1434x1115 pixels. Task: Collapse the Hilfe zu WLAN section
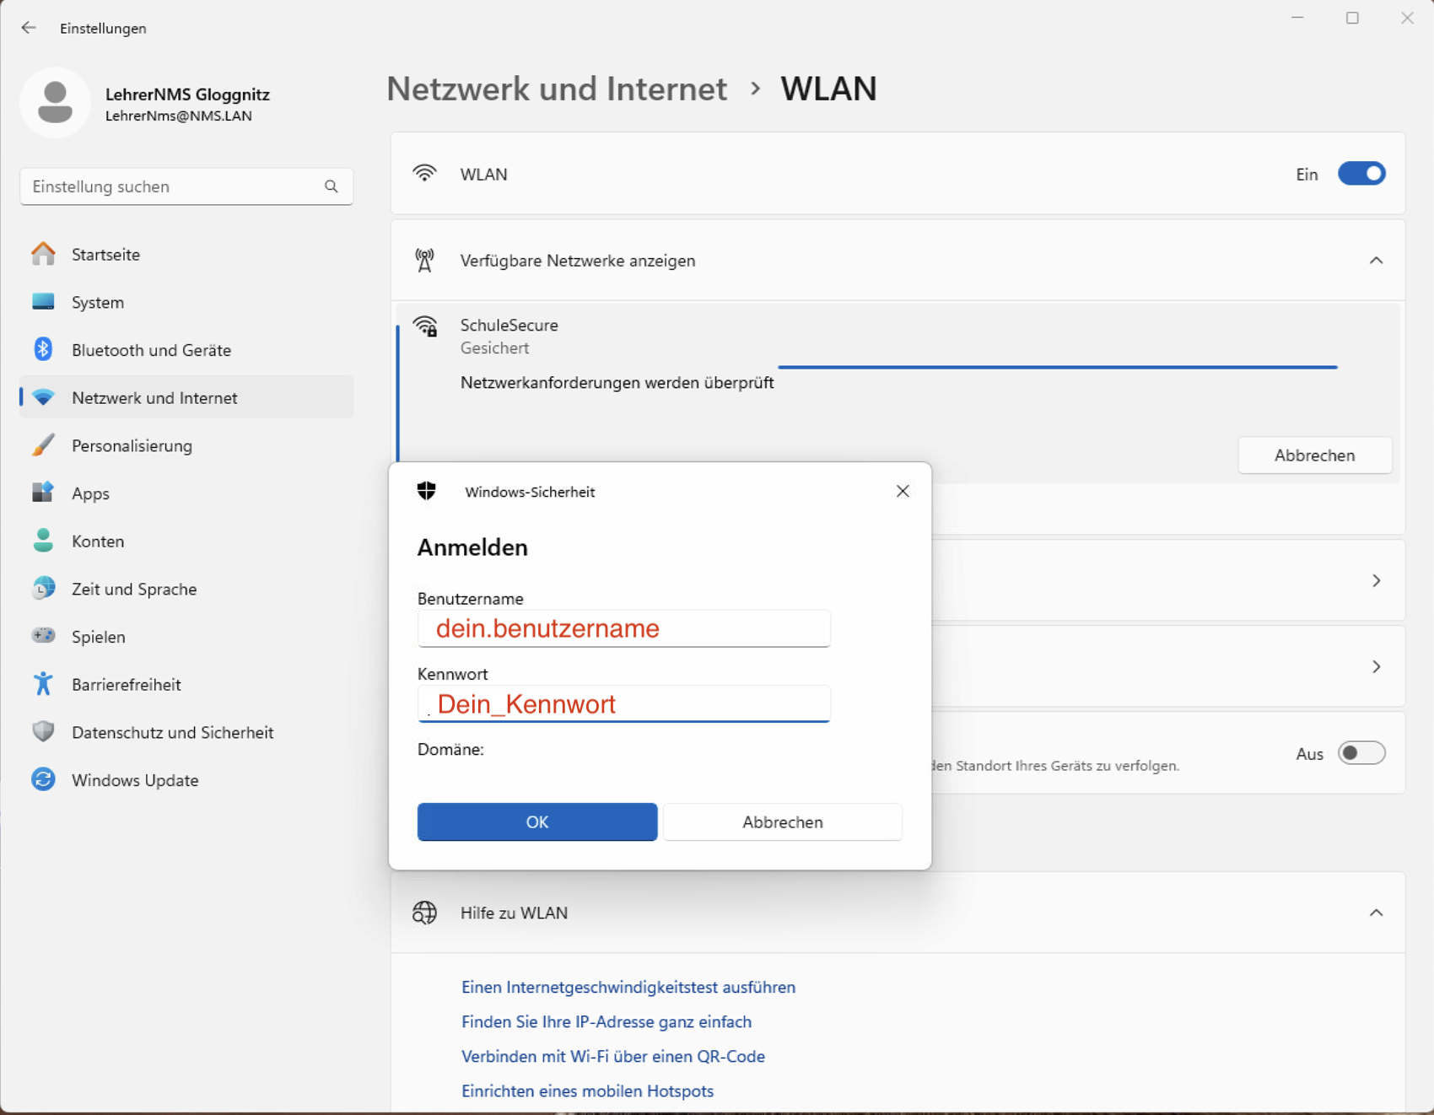point(1377,912)
